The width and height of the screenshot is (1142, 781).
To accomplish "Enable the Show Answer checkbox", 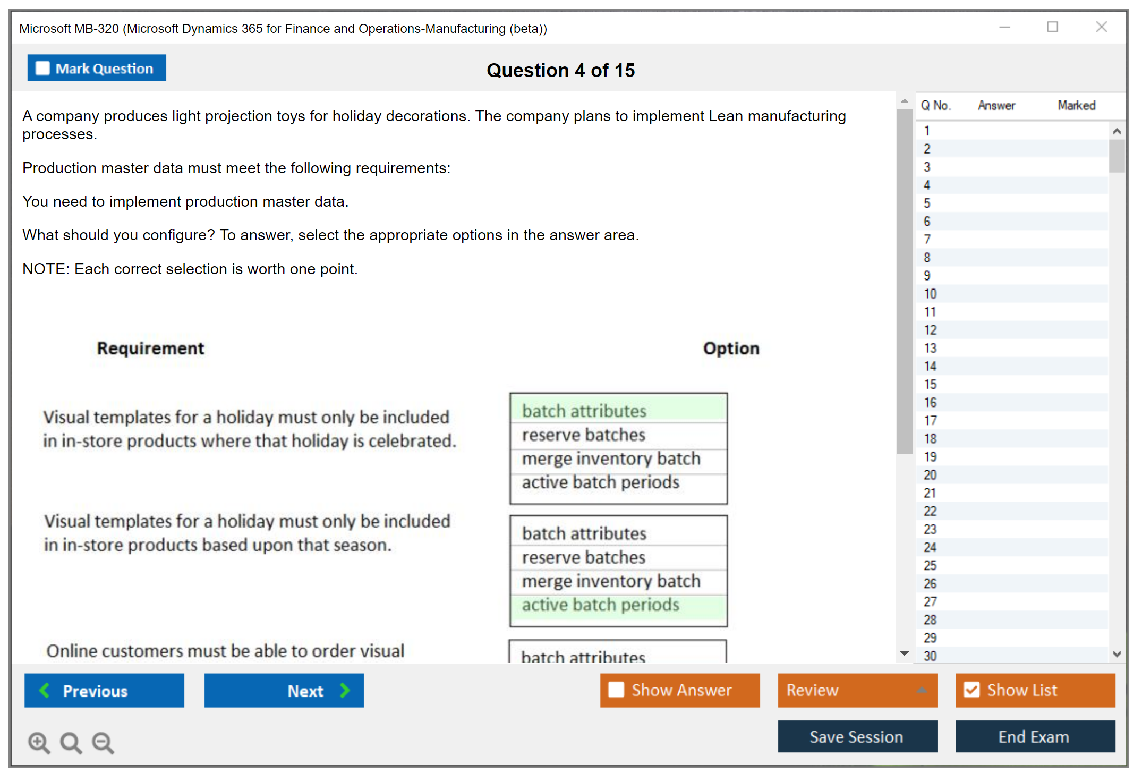I will 616,690.
